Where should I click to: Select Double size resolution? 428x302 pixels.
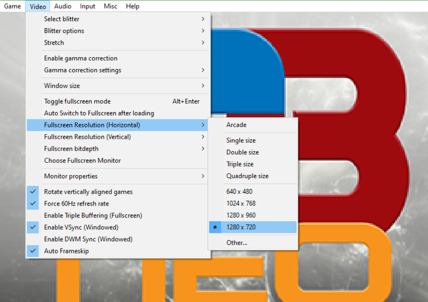[x=253, y=152]
